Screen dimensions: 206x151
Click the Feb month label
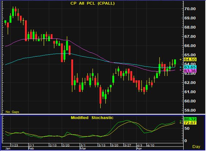31,148
